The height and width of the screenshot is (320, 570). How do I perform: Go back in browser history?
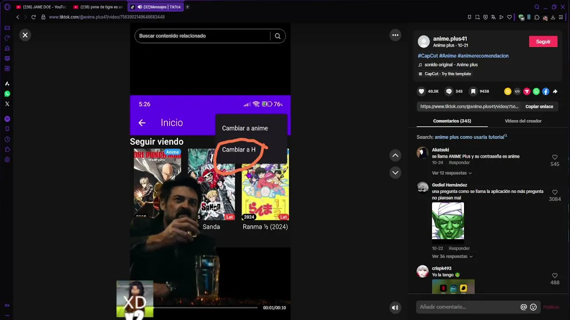(18, 17)
